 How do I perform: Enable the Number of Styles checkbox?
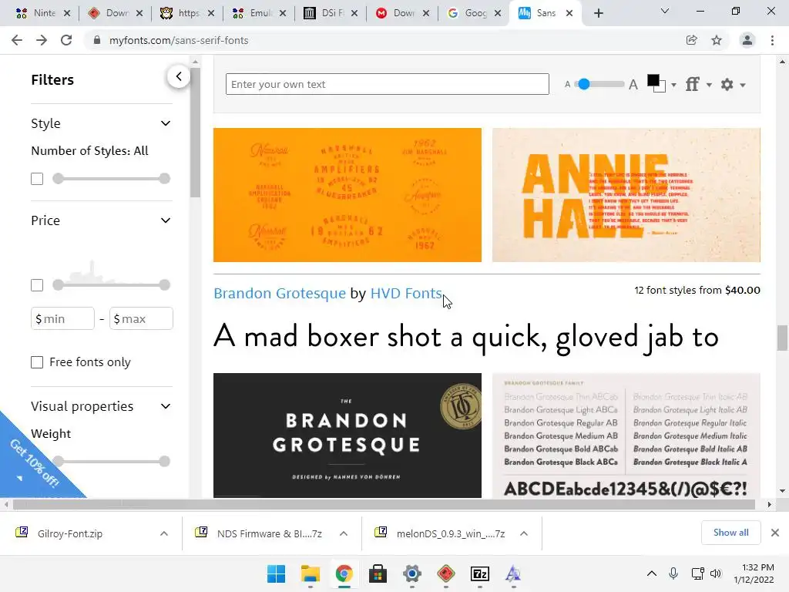(x=37, y=179)
